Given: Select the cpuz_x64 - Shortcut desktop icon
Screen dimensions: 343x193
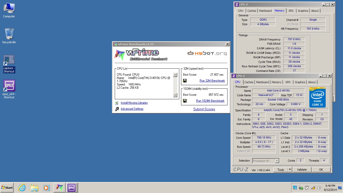Looking at the screenshot, I should pos(9,89).
